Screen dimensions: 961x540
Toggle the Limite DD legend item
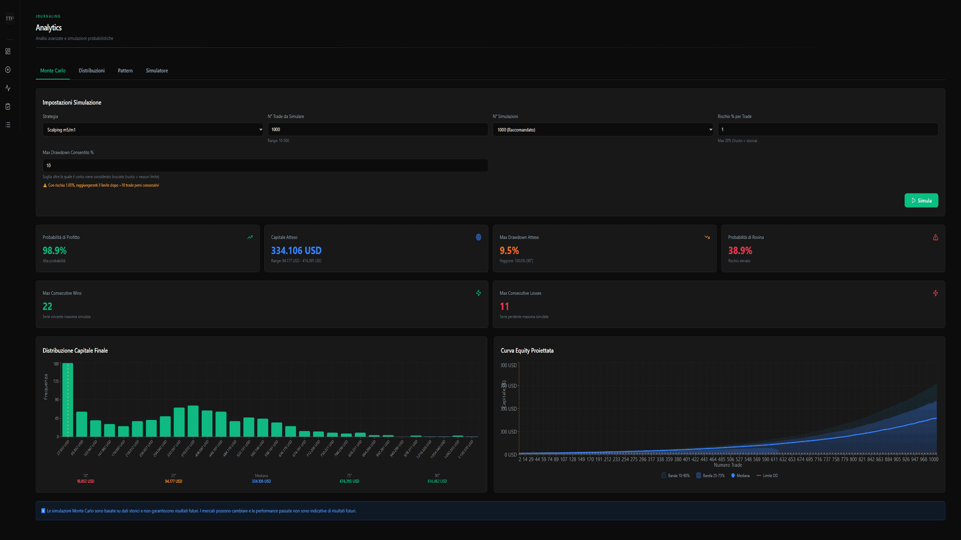(x=767, y=475)
